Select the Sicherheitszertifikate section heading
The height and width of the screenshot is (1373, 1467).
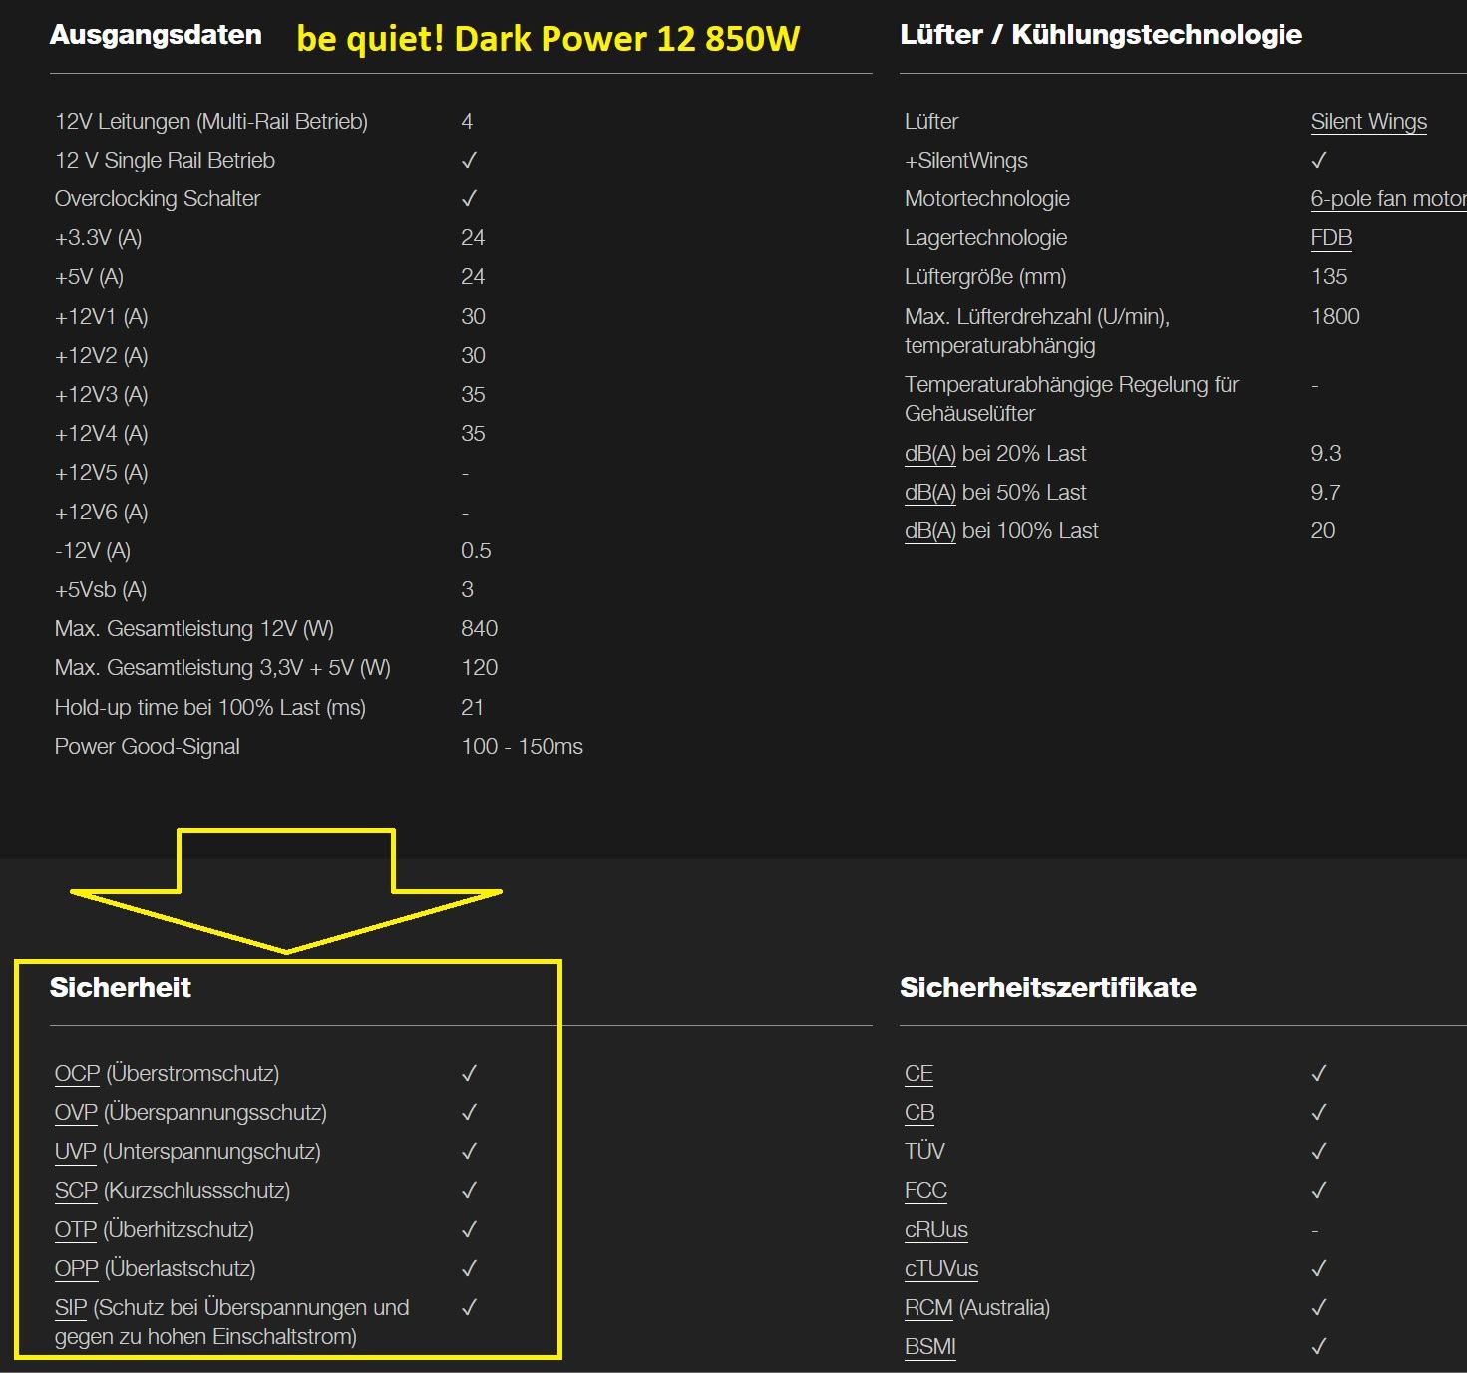click(x=1048, y=988)
